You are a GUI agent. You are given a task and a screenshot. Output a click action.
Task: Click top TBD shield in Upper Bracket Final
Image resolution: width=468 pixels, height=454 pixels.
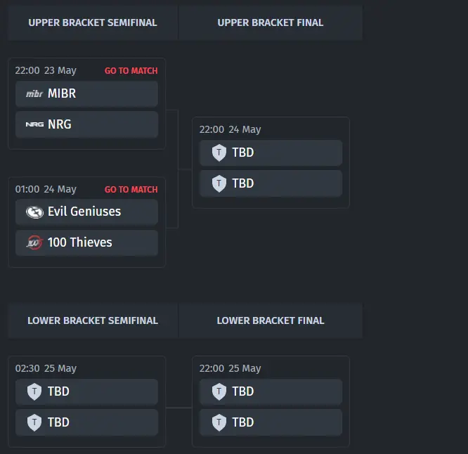coord(219,153)
